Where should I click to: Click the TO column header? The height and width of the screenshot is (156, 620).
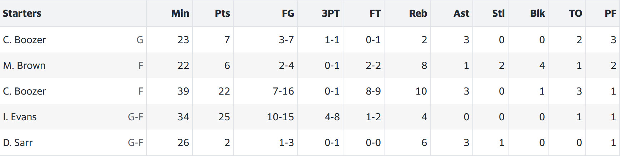point(575,13)
